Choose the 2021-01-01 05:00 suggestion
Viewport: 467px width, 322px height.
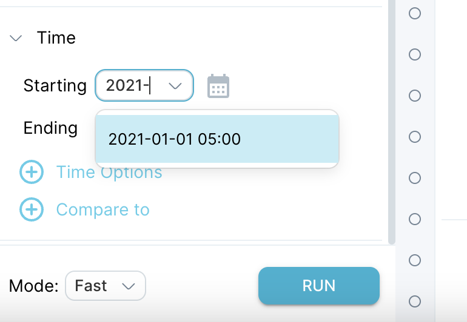pos(217,139)
